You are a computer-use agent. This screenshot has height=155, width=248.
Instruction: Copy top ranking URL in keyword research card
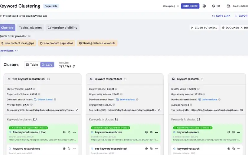click(x=241, y=110)
